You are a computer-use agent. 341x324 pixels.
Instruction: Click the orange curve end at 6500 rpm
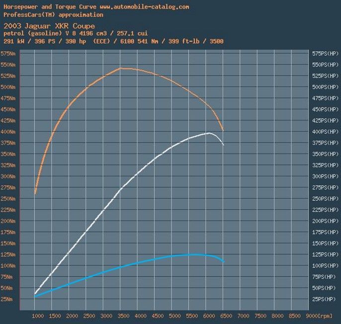pos(224,130)
